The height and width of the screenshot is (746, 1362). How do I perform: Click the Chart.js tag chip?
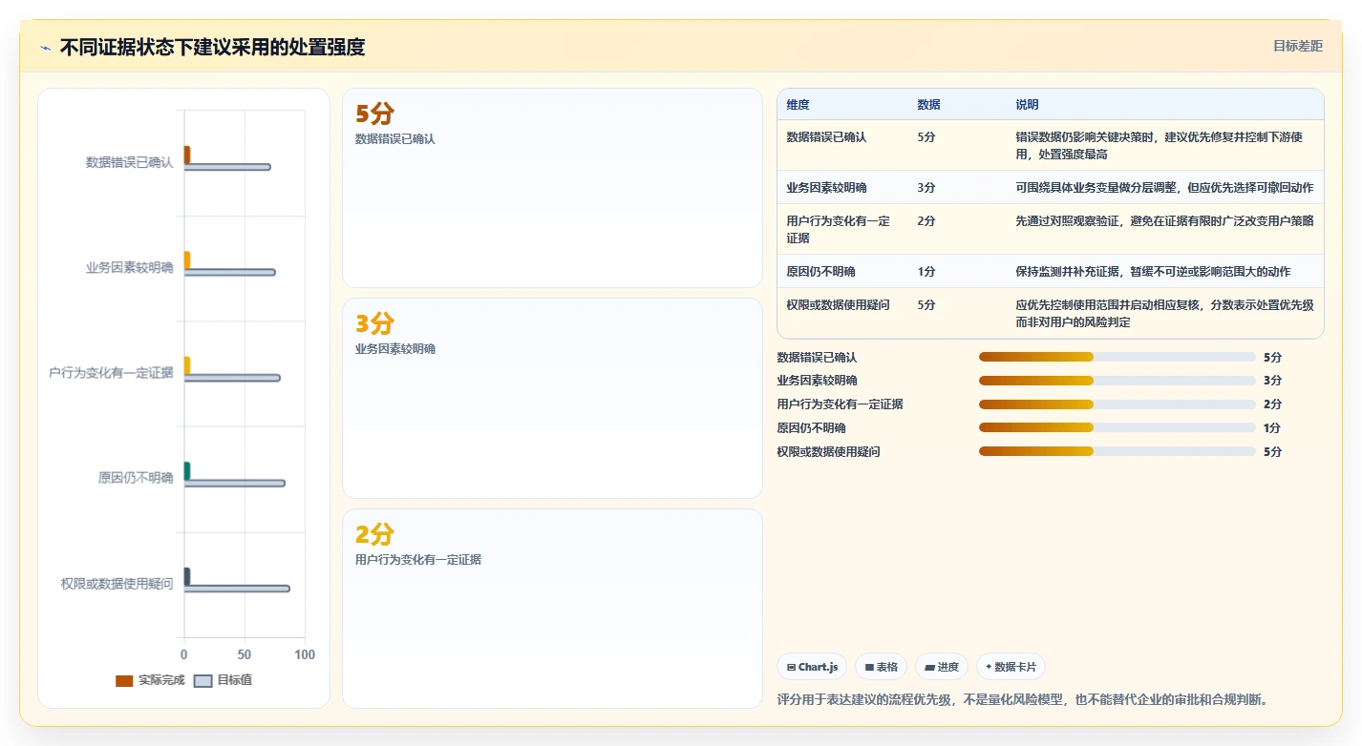tap(812, 667)
